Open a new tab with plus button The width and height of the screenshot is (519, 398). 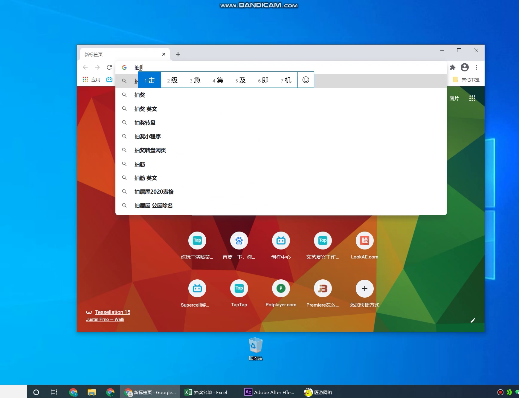(178, 54)
